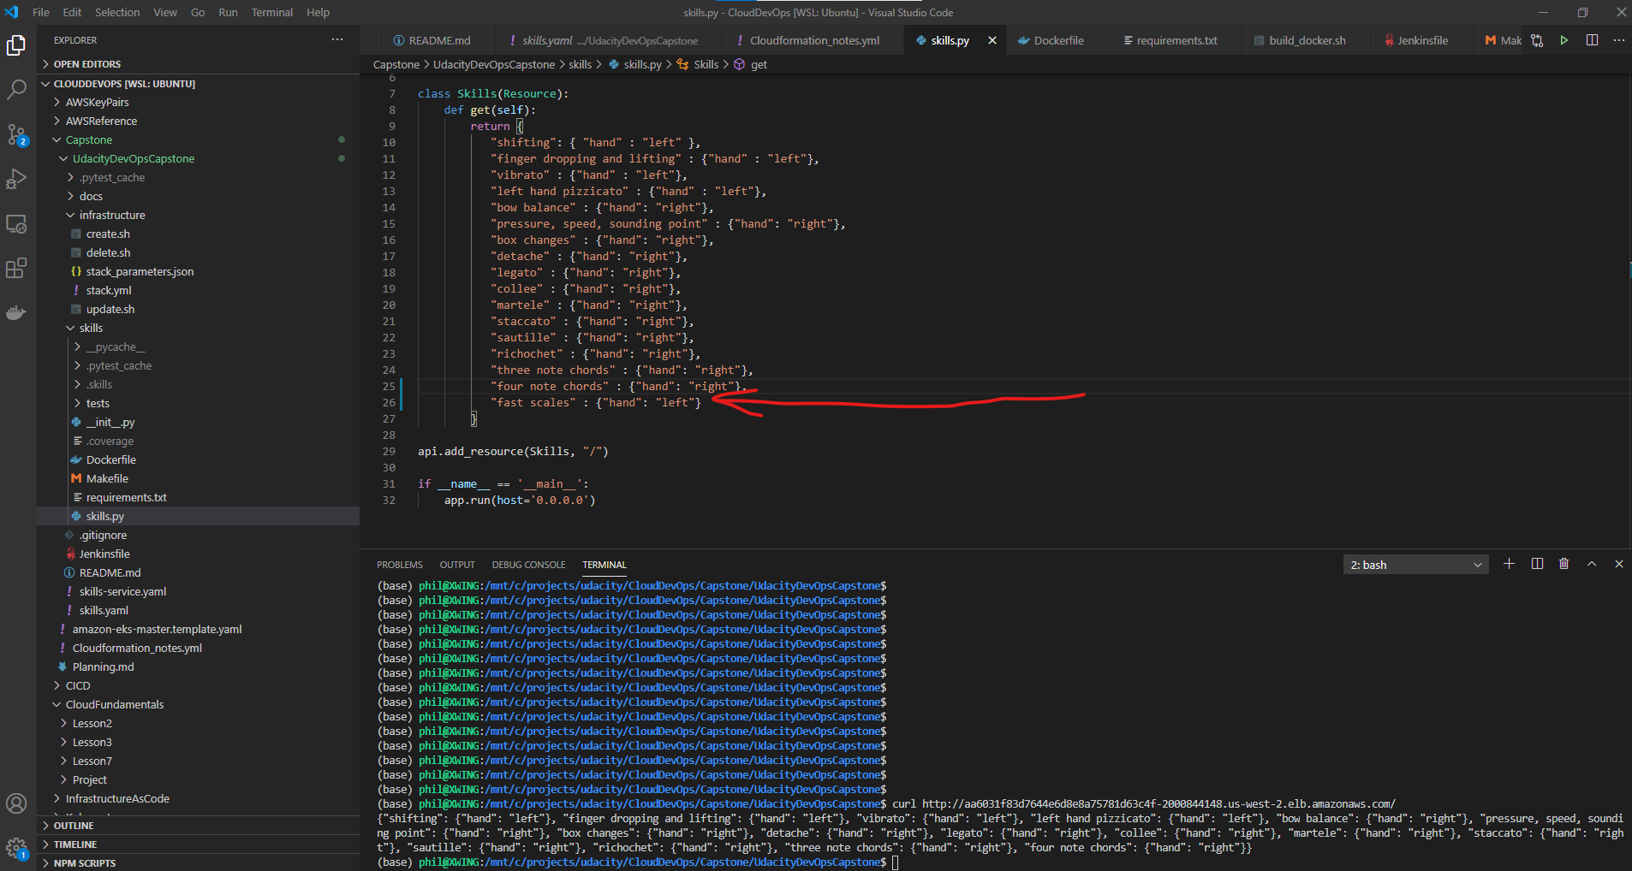Open the 2: bash terminal selector dropdown
The image size is (1632, 871).
pyautogui.click(x=1416, y=565)
